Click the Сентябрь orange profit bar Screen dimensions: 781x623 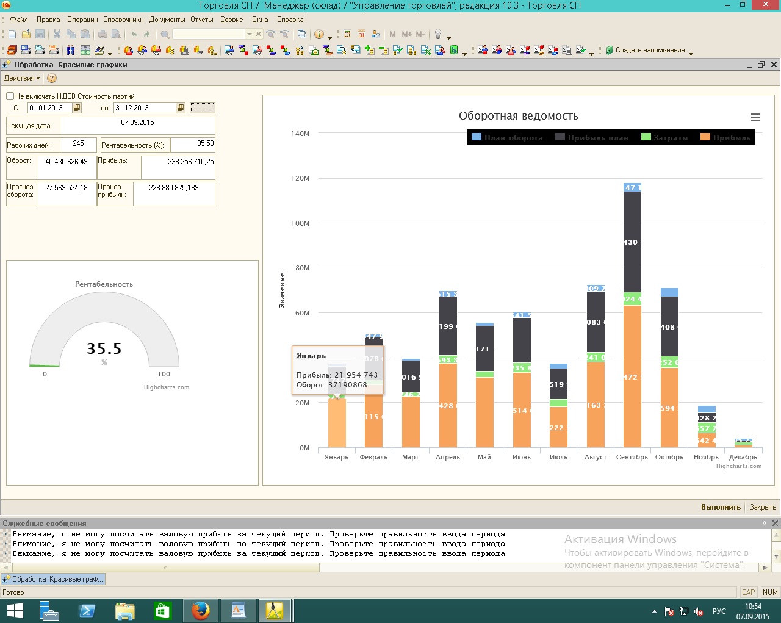(632, 376)
